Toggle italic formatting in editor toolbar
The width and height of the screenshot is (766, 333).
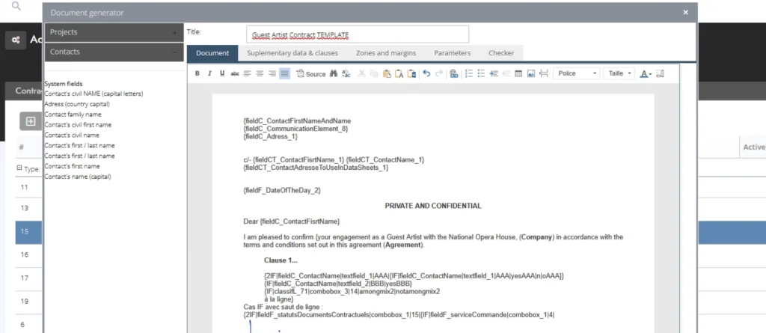click(209, 74)
